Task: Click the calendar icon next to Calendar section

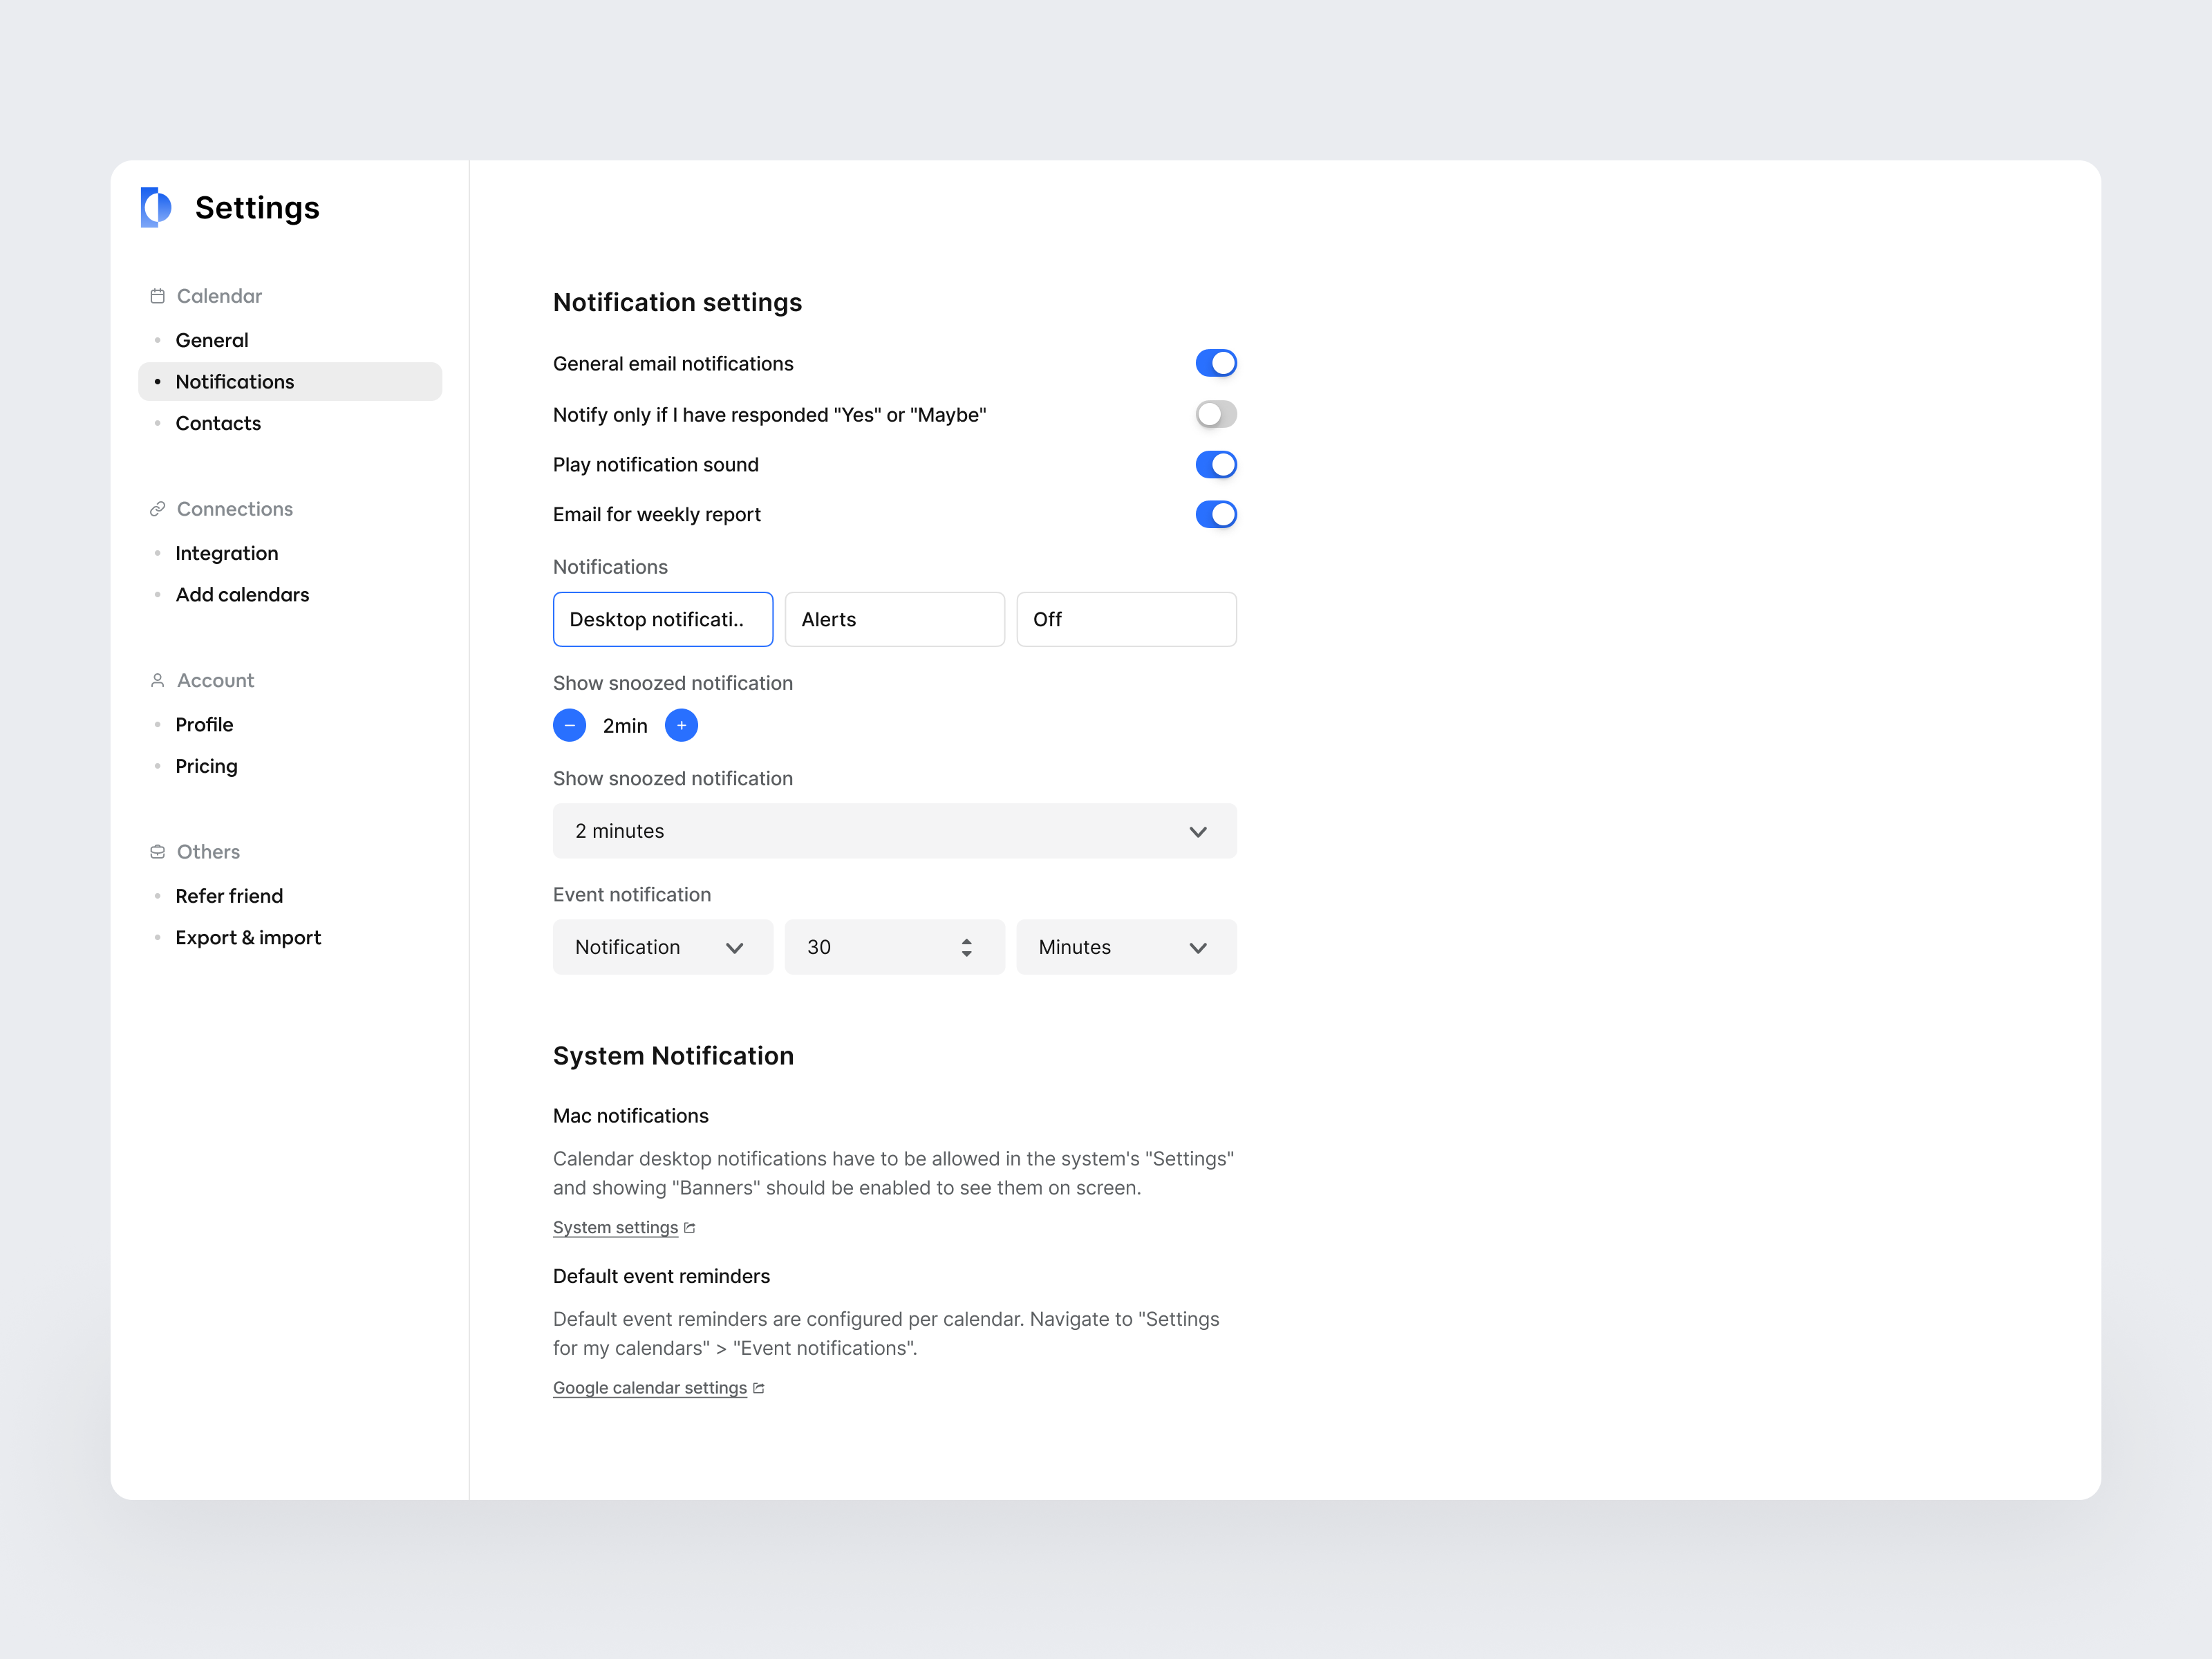Action: [157, 295]
